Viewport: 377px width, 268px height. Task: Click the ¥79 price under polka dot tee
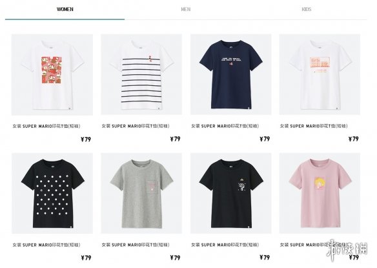86,258
